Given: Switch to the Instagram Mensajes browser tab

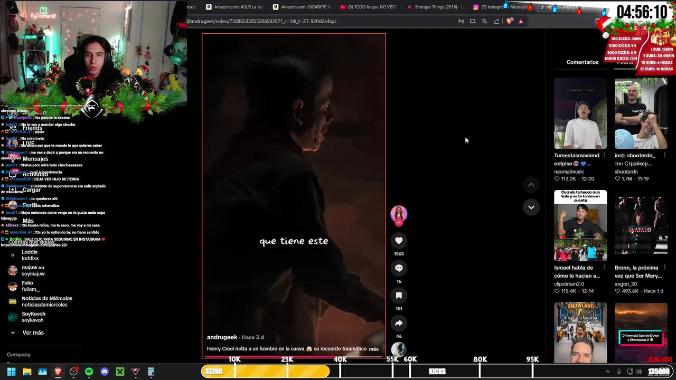Looking at the screenshot, I should click(x=501, y=7).
